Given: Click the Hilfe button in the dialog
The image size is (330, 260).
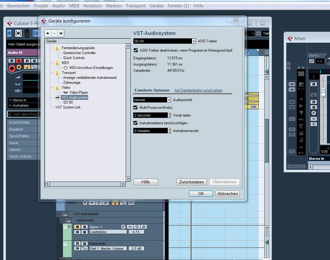Looking at the screenshot, I should [x=146, y=182].
